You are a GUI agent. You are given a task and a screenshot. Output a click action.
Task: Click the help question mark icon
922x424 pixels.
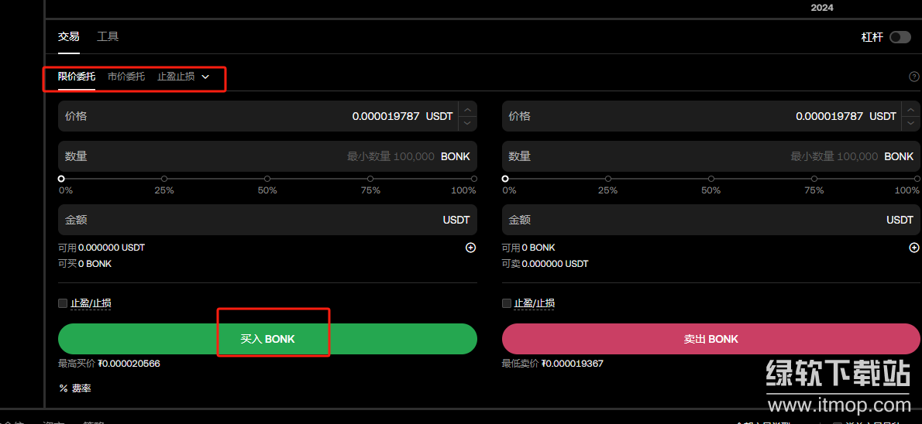(913, 77)
